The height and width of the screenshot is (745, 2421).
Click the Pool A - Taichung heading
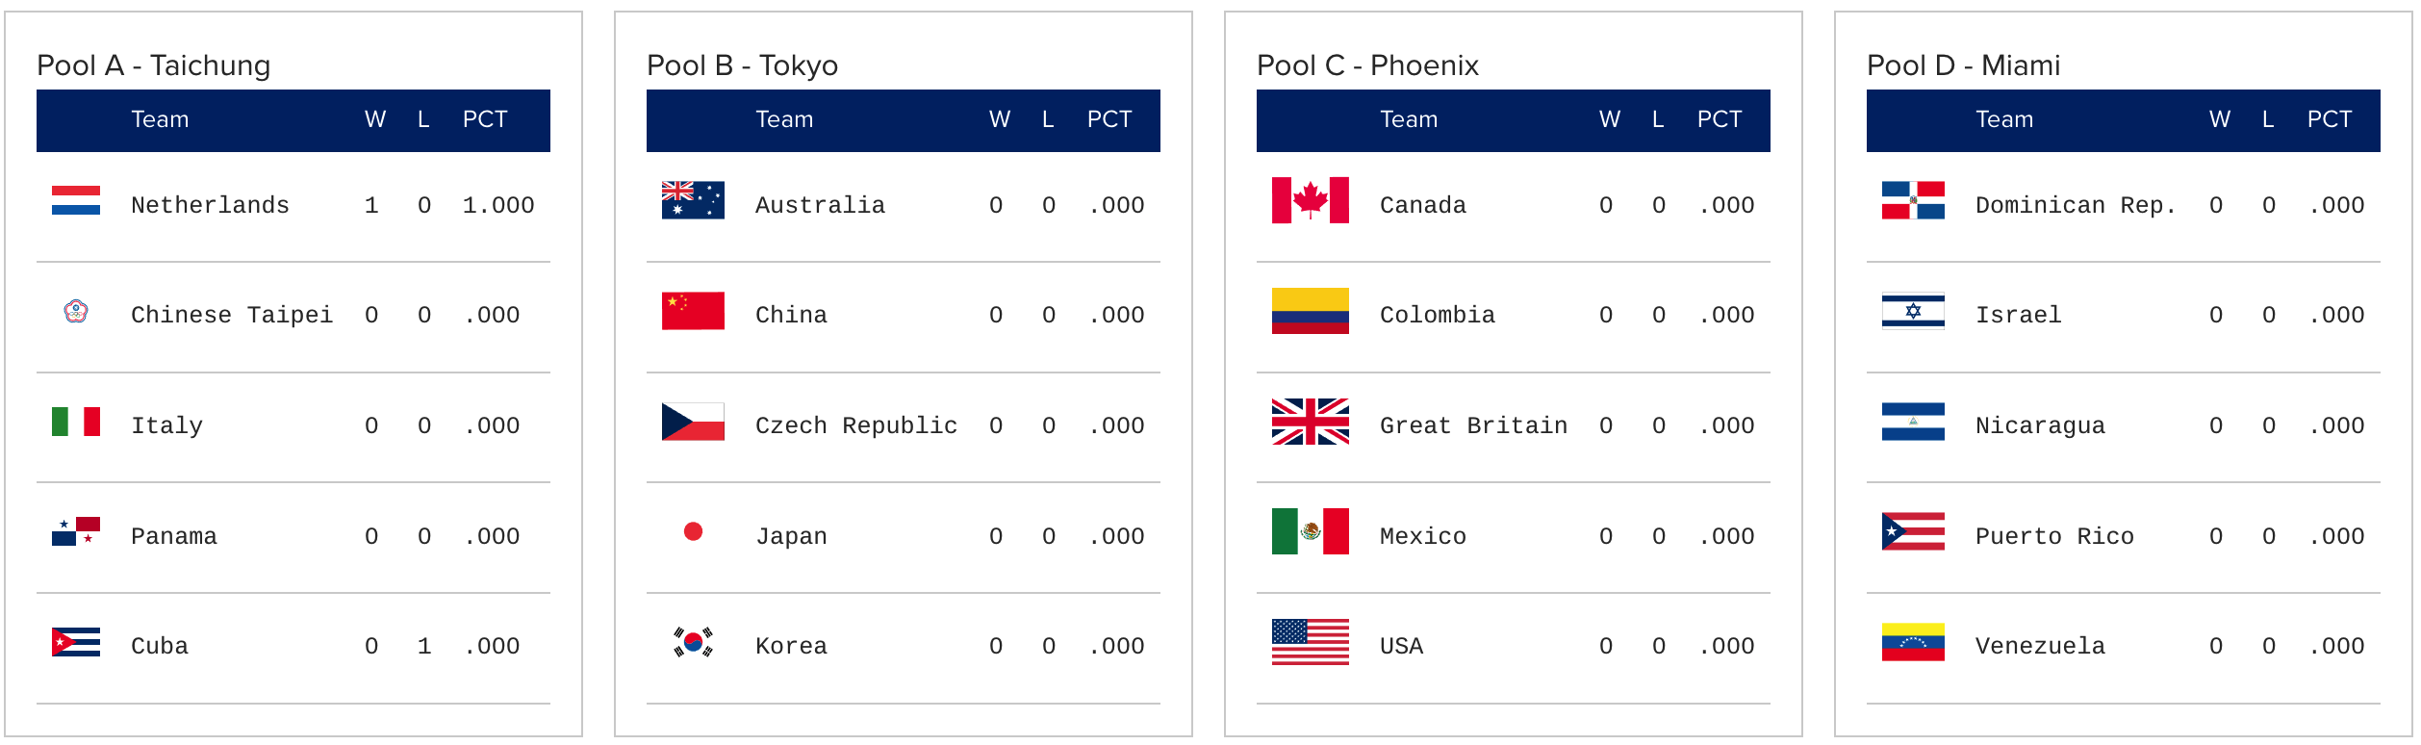pyautogui.click(x=154, y=65)
